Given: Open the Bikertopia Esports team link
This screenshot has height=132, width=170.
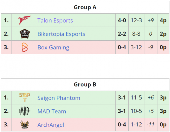Looking at the screenshot, I should coord(61,34).
